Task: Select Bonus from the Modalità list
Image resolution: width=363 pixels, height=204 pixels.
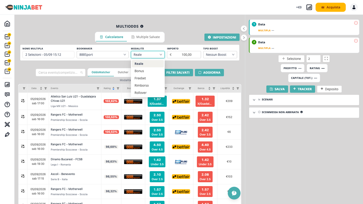Action: tap(148, 71)
